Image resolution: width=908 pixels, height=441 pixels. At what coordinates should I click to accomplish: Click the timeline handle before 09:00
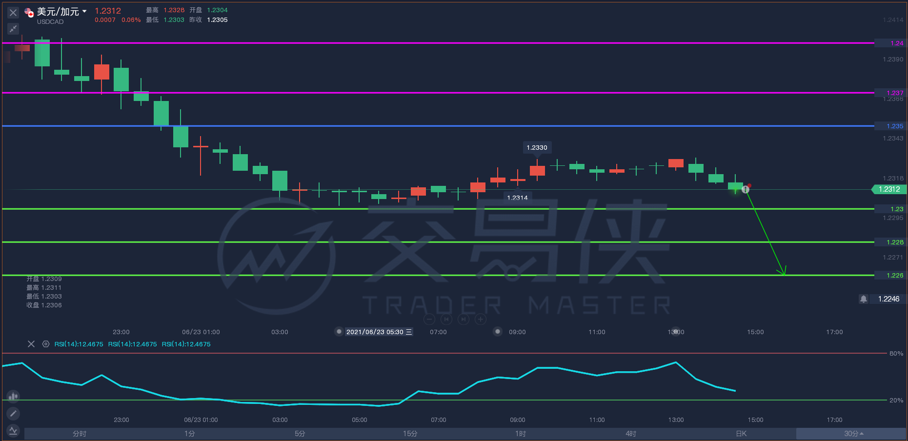coord(497,331)
